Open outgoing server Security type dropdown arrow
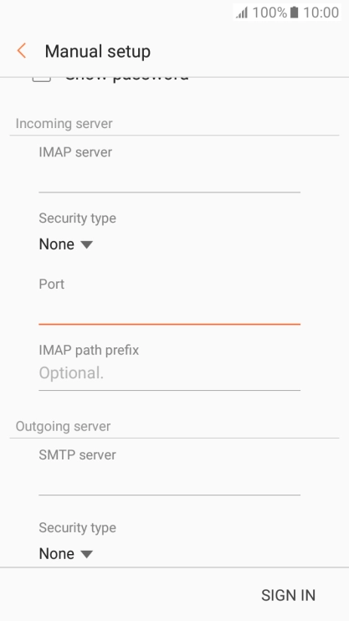The width and height of the screenshot is (349, 621). coord(87,554)
